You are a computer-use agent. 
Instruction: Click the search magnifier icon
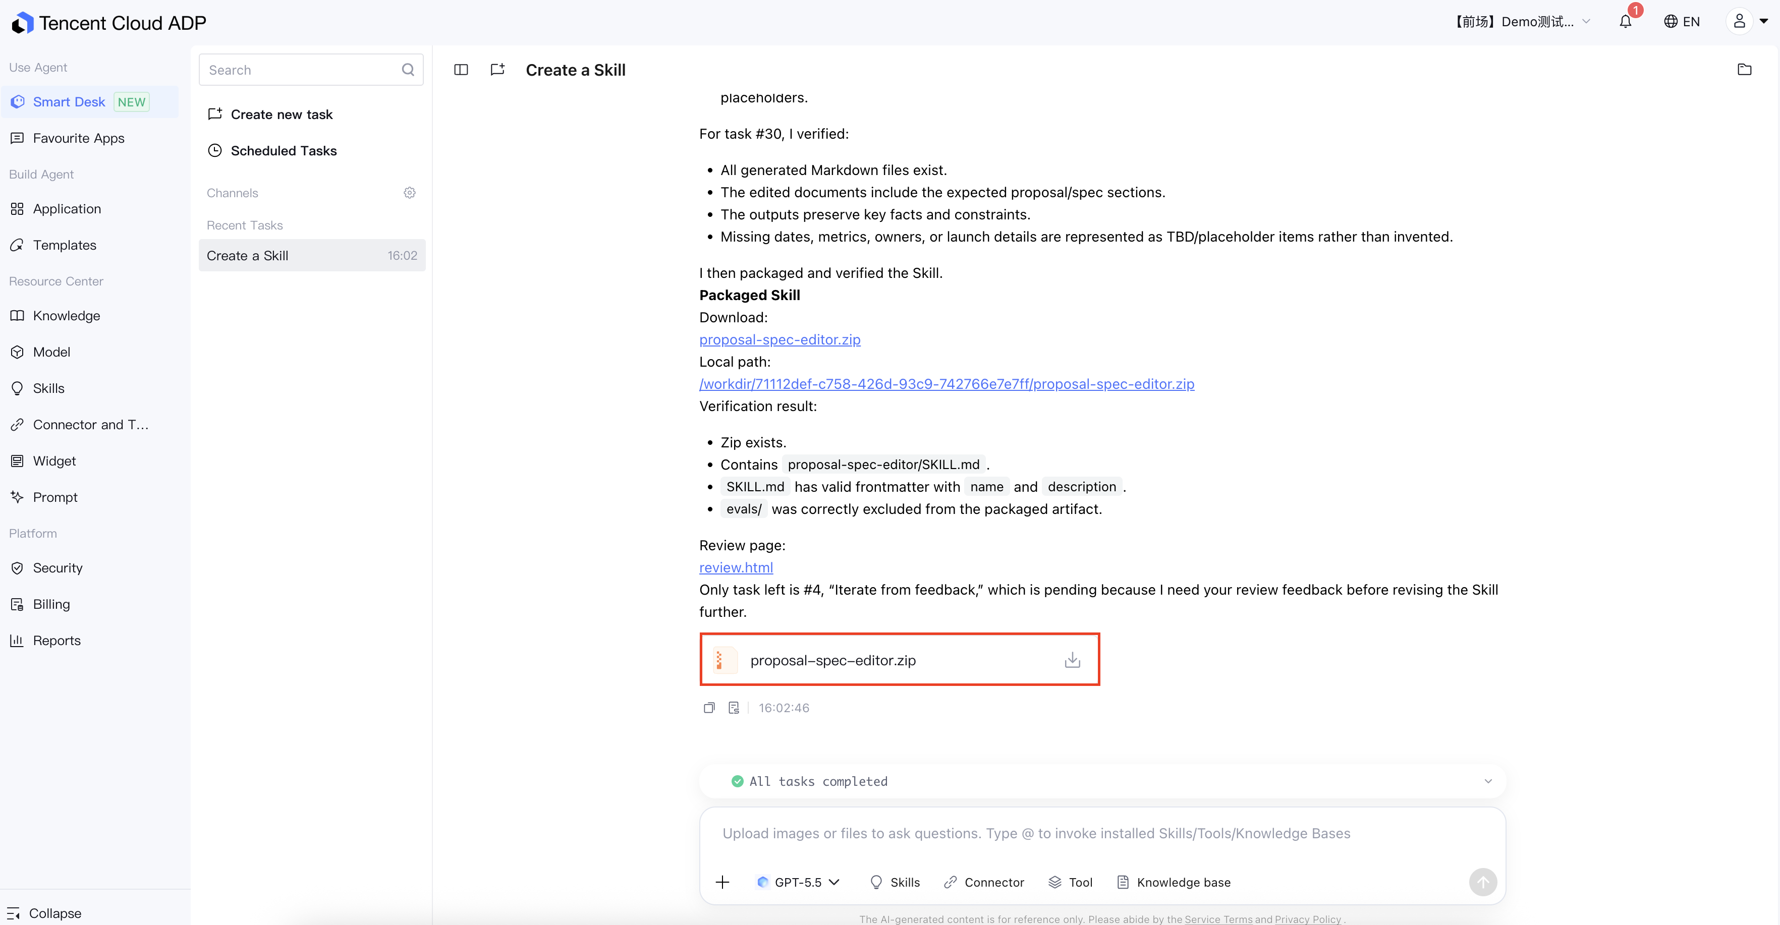coord(408,70)
